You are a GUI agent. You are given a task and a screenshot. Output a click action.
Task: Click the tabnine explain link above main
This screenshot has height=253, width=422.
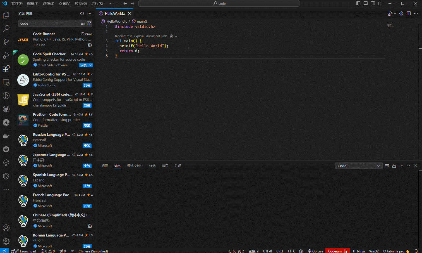click(139, 36)
